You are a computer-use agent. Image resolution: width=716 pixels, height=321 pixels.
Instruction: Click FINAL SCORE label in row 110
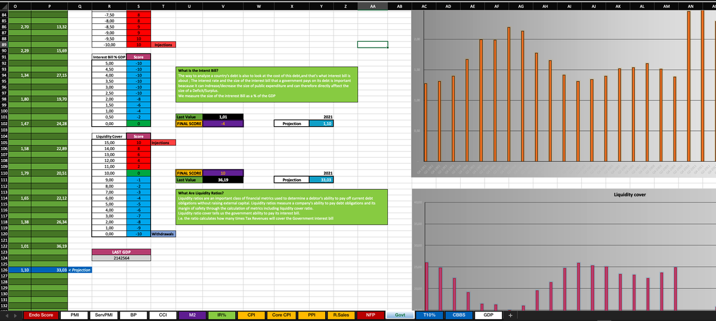click(189, 173)
